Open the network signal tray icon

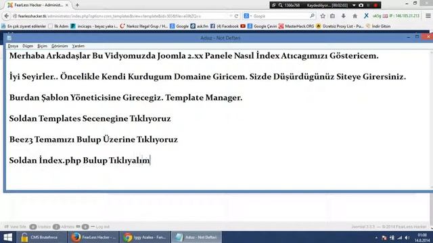tap(399, 238)
